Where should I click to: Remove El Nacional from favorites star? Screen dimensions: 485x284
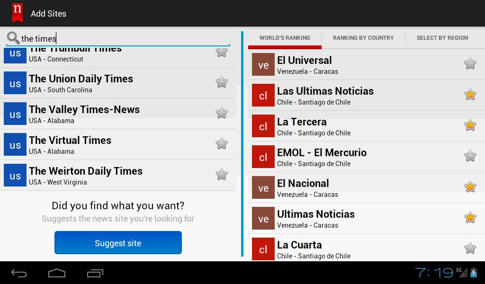[x=470, y=186]
